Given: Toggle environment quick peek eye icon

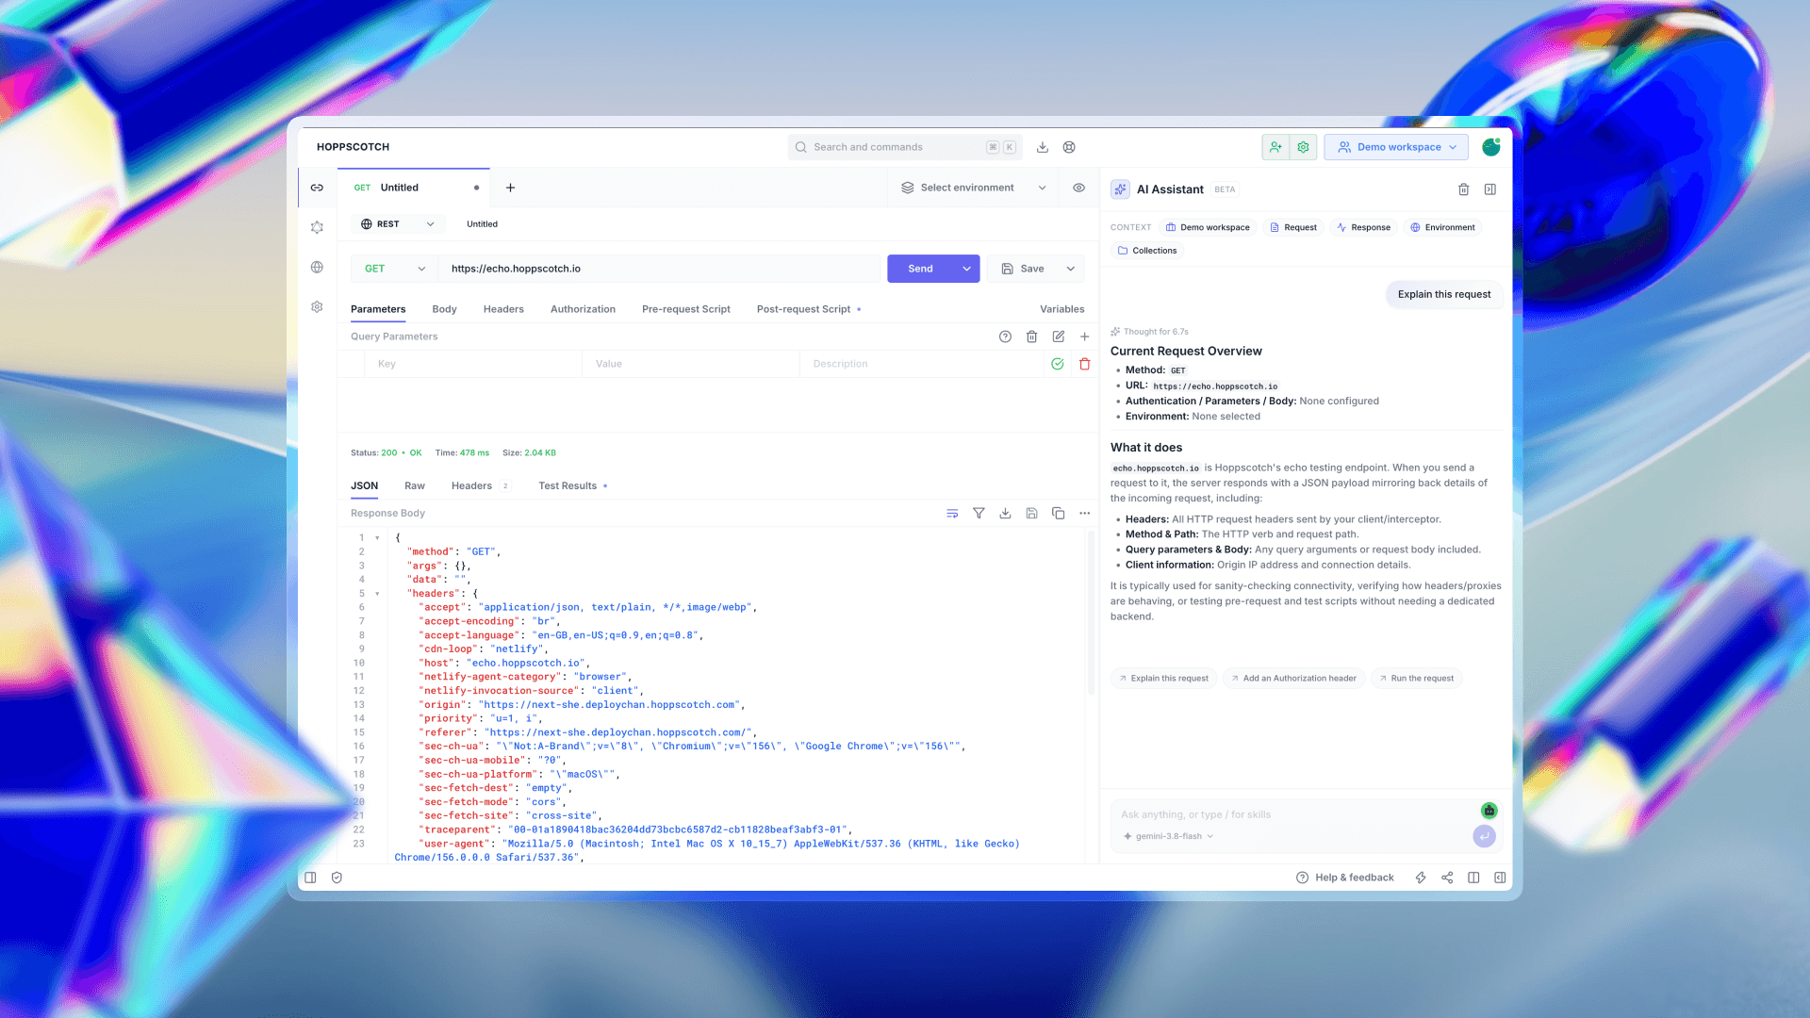Looking at the screenshot, I should click(x=1078, y=188).
